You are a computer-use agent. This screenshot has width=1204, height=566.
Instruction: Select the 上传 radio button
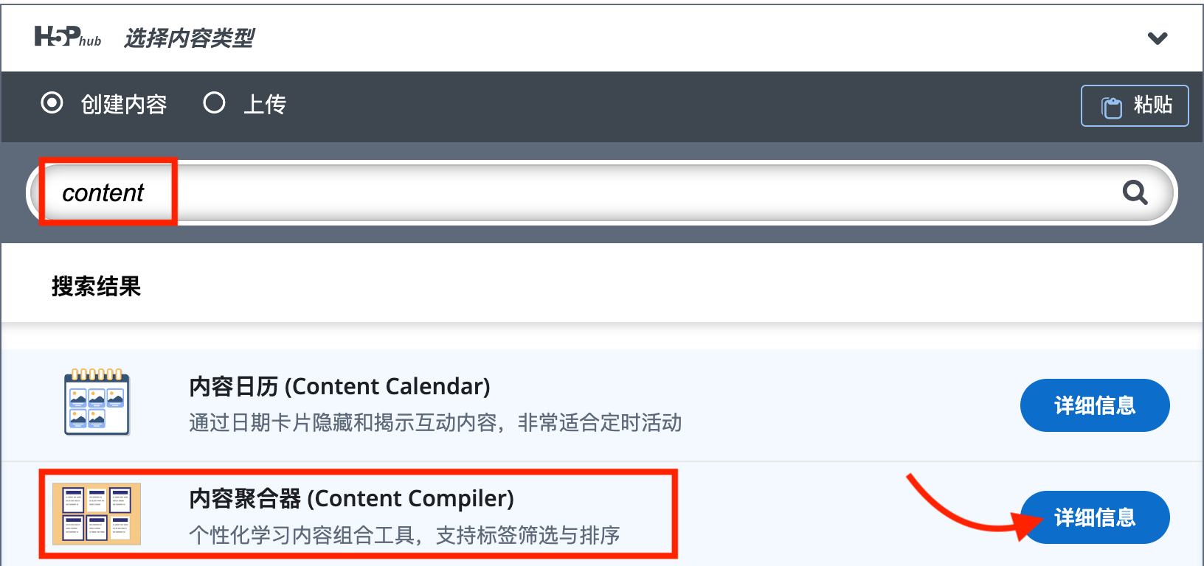[214, 103]
